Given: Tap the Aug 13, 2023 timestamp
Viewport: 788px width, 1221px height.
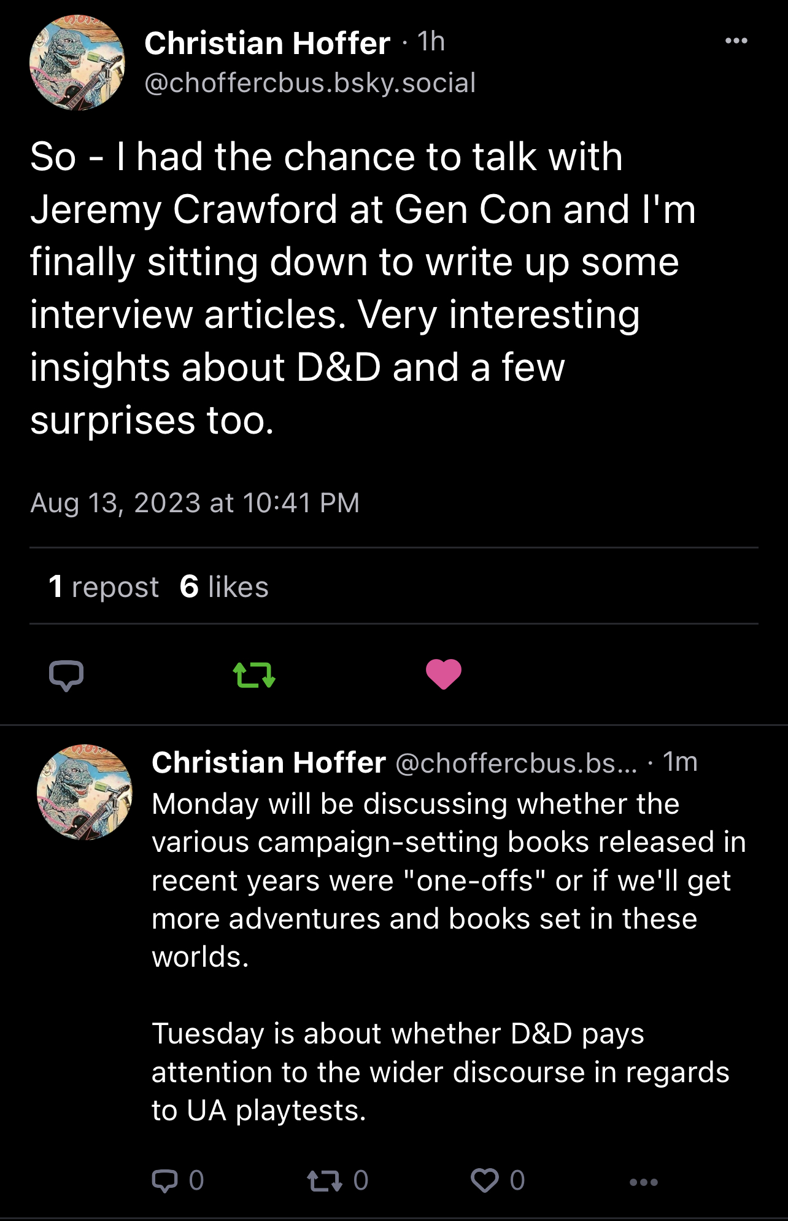Looking at the screenshot, I should point(195,503).
